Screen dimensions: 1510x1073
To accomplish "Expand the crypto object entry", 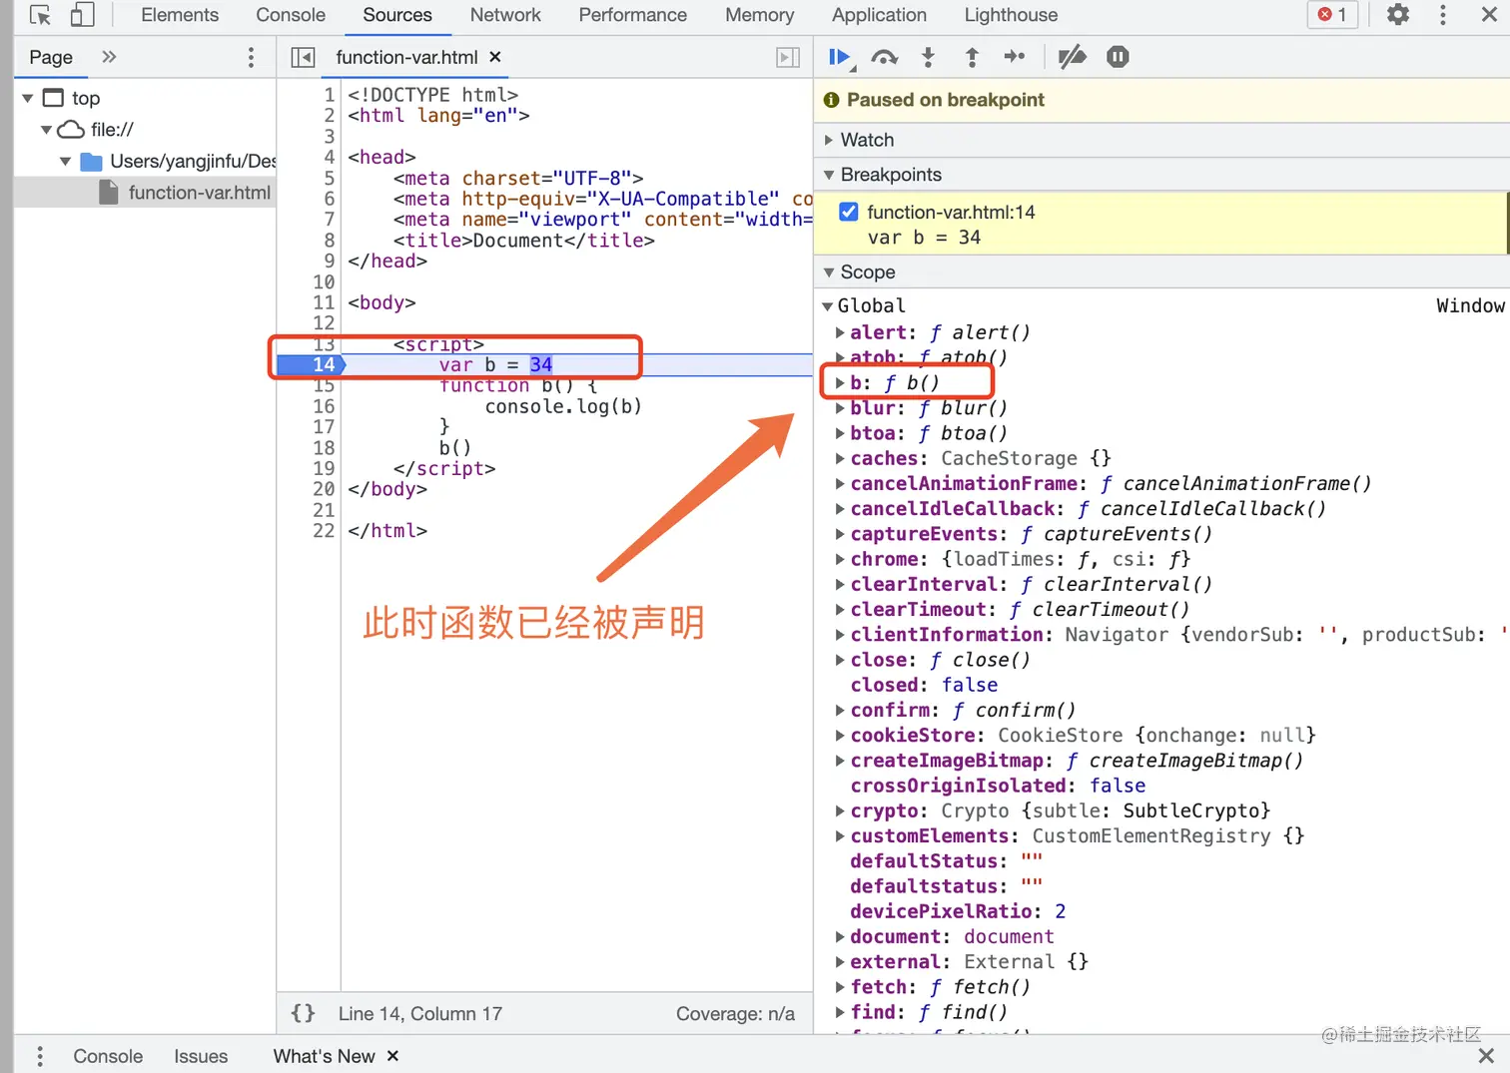I will tap(841, 810).
